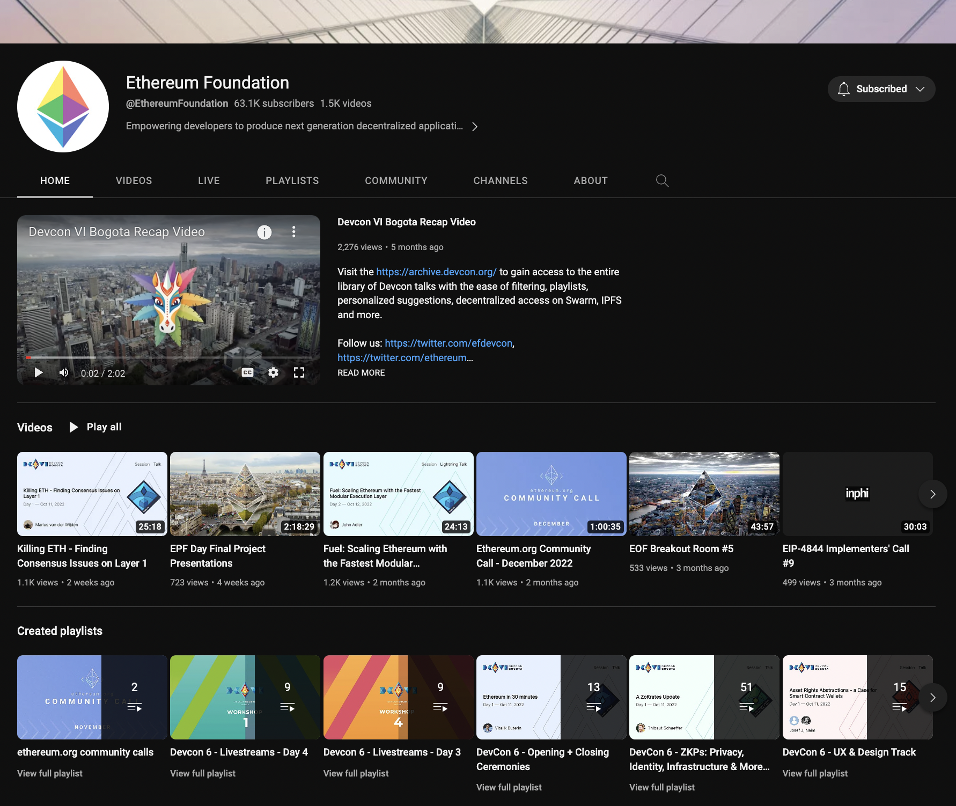
Task: Click next arrow in Videos row
Action: click(932, 494)
